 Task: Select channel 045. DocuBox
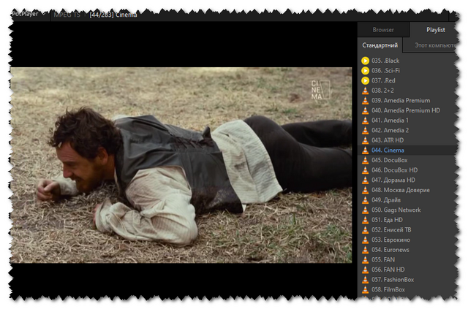tap(390, 160)
